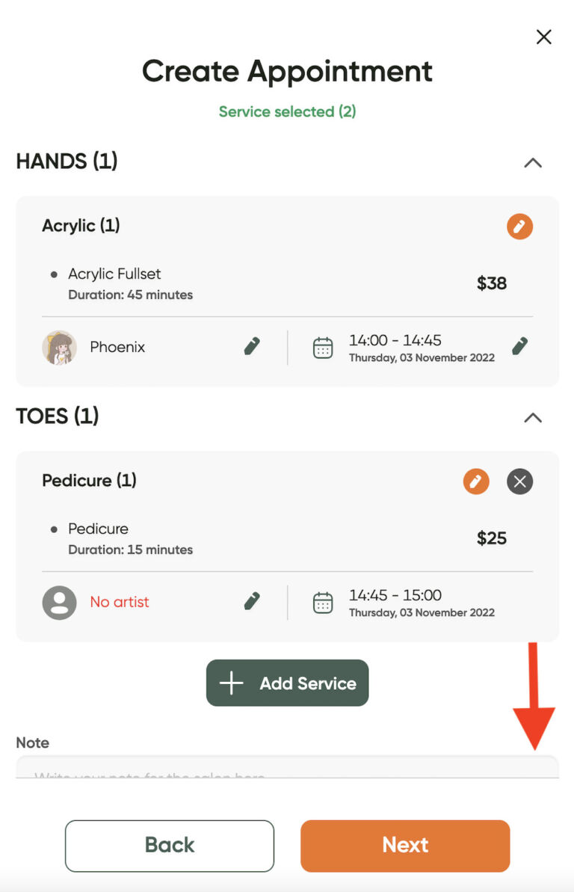Change artist Phoenix using pencil icon
The width and height of the screenshot is (574, 892).
(252, 346)
